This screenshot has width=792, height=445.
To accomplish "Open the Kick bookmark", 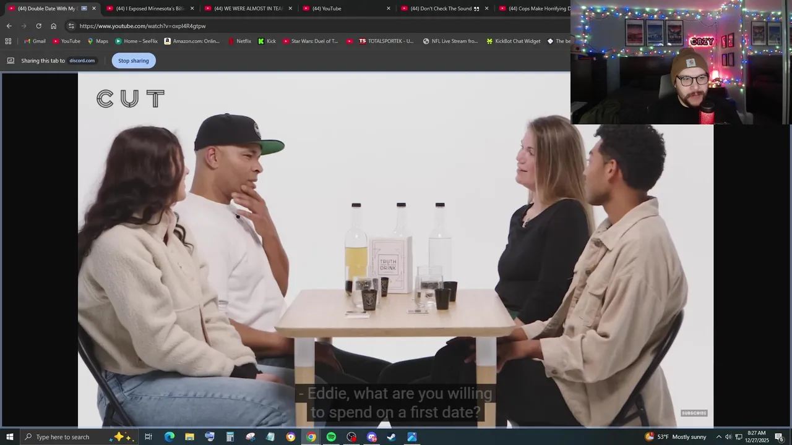I will click(267, 41).
